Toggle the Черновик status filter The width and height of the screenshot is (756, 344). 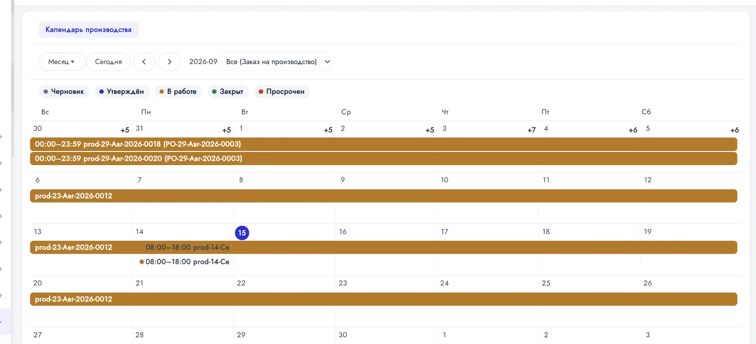pyautogui.click(x=64, y=92)
